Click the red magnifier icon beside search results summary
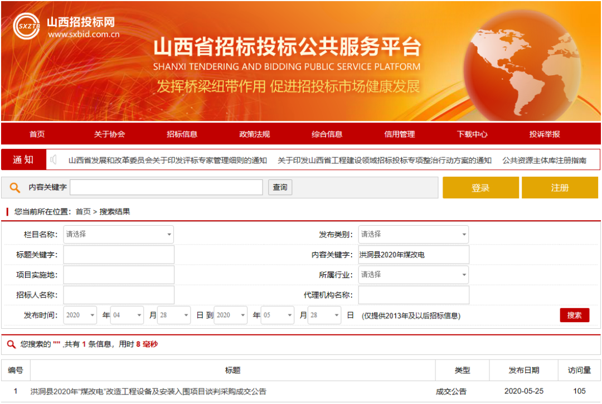Image resolution: width=602 pixels, height=404 pixels. (11, 344)
